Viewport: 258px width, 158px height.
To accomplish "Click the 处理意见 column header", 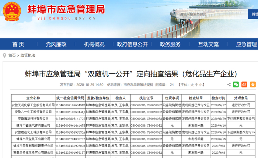I will (241, 98).
